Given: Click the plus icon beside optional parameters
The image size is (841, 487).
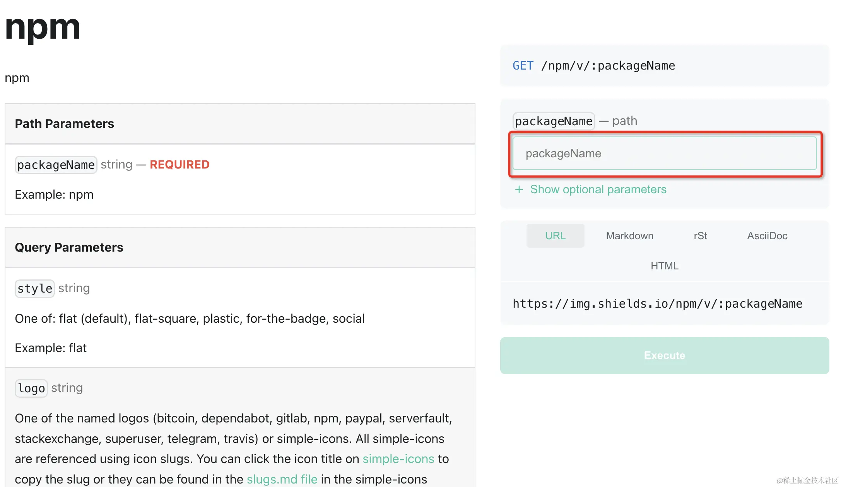Looking at the screenshot, I should (519, 189).
